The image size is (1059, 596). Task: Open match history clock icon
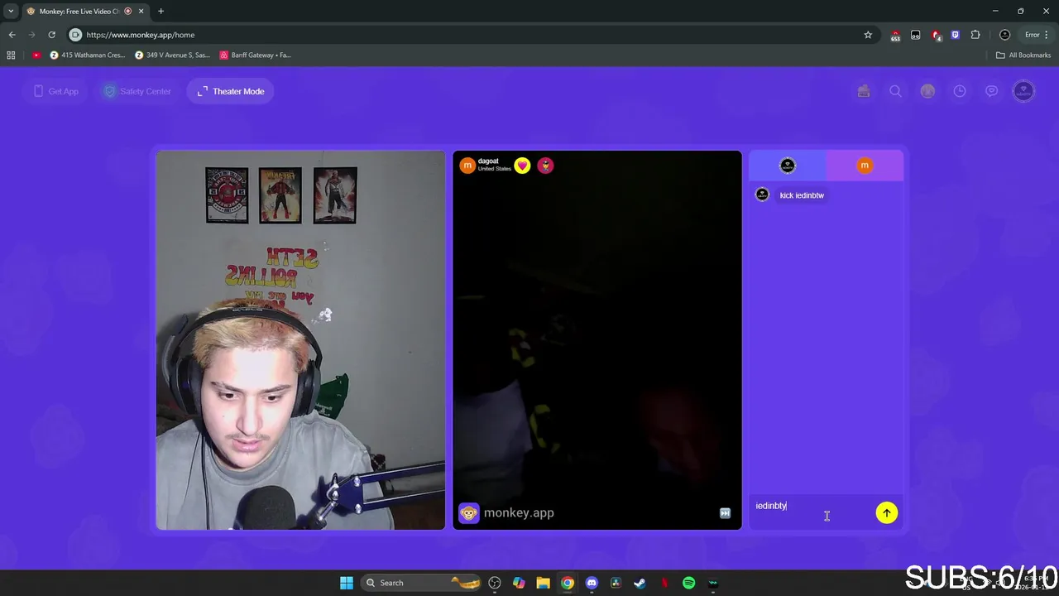coord(960,91)
